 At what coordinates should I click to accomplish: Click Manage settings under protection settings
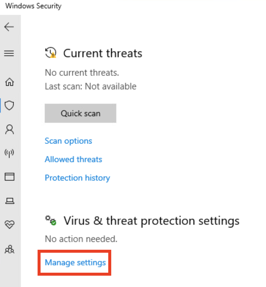point(75,263)
